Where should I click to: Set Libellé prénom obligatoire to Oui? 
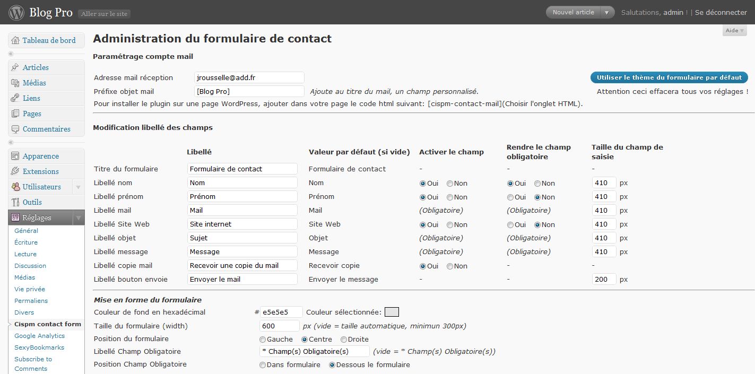[510, 197]
